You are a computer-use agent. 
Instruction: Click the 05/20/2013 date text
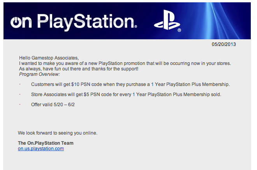(x=224, y=44)
